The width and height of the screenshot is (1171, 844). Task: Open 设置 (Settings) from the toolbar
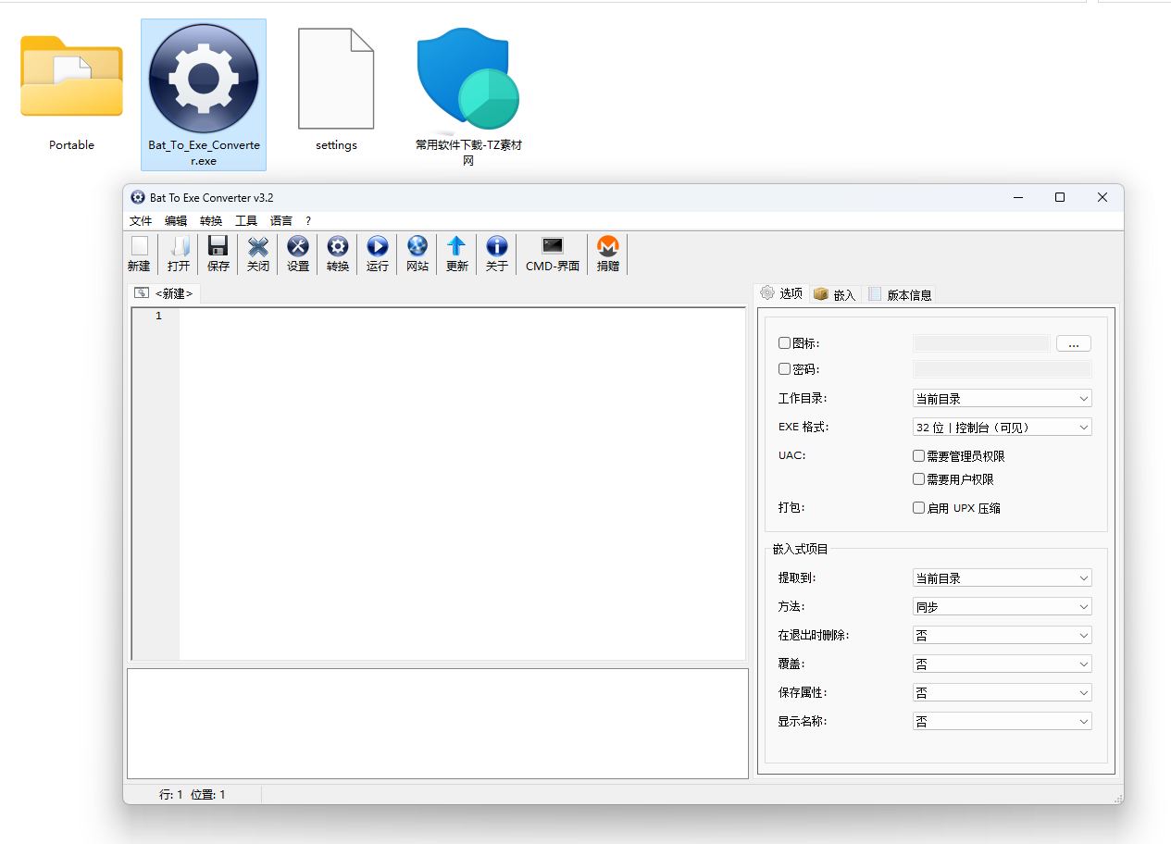point(298,254)
